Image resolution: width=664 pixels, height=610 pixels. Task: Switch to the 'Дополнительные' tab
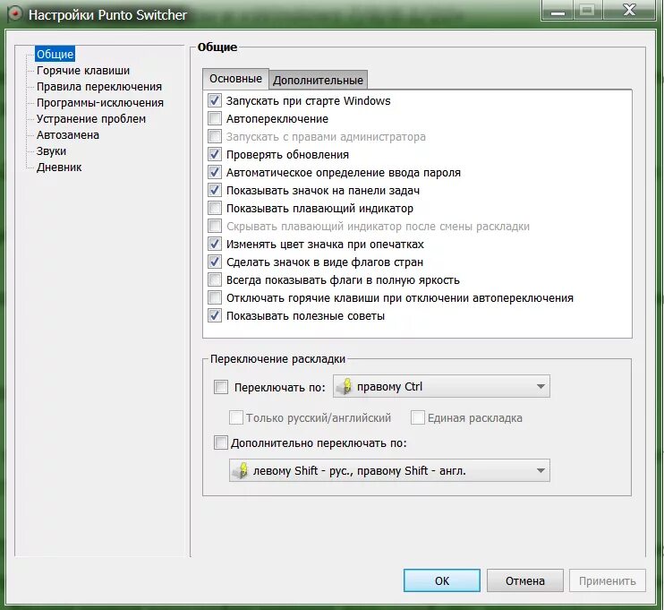coord(318,80)
